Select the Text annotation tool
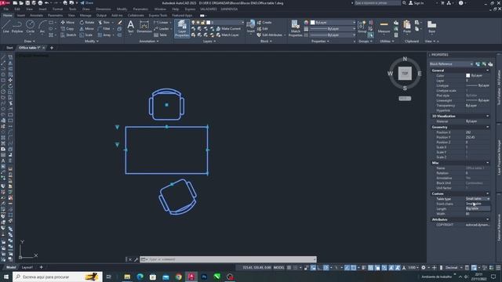This screenshot has width=502, height=282. pos(131,27)
